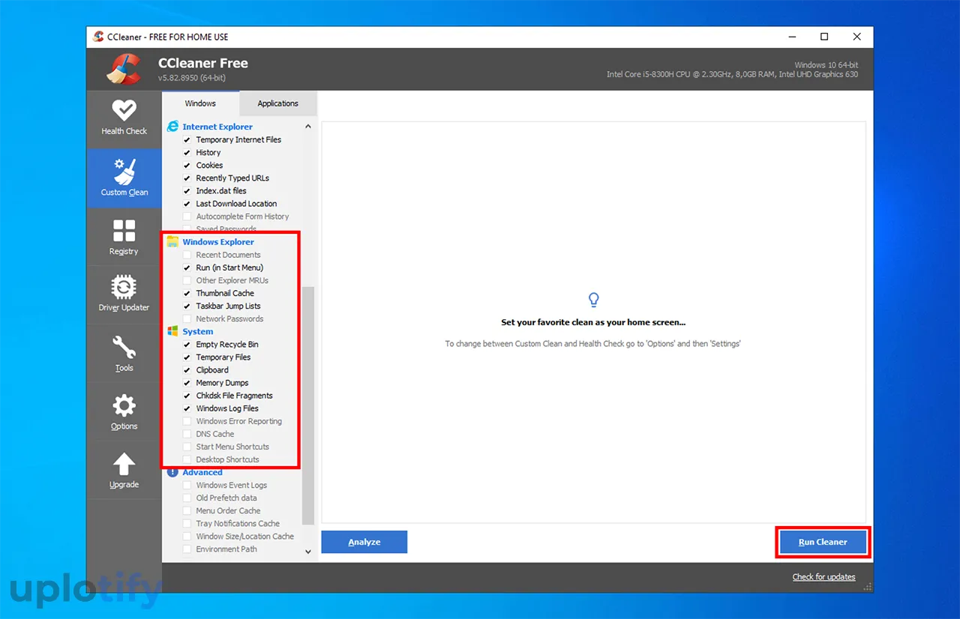The width and height of the screenshot is (960, 619).
Task: Enable Old Prefetch data checkbox
Action: (x=187, y=498)
